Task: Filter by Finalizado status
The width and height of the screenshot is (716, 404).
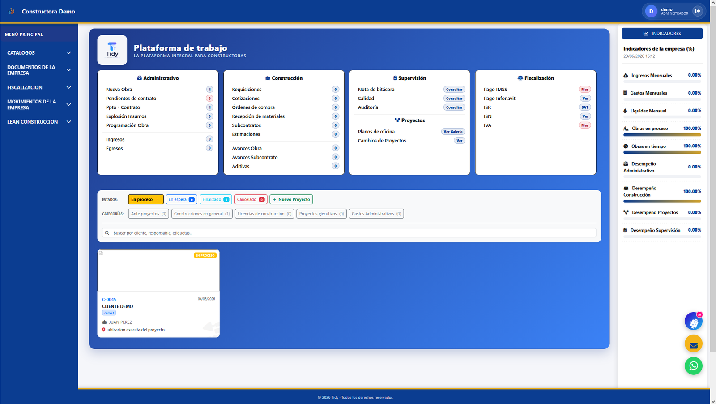Action: click(x=216, y=199)
